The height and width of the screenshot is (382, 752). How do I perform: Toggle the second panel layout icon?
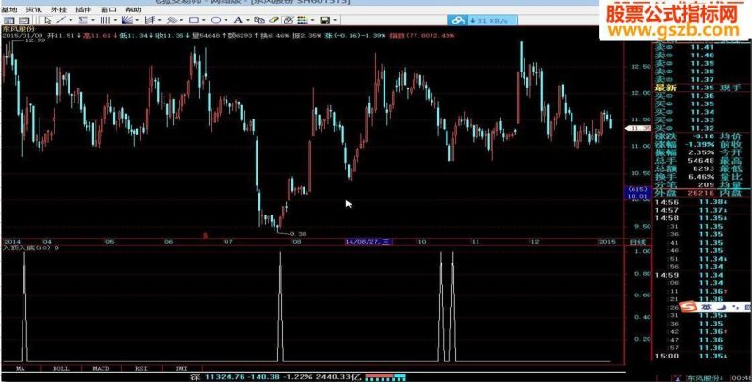tap(24, 20)
